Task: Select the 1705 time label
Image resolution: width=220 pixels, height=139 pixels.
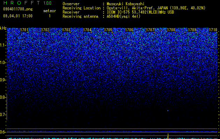Action: pyautogui.click(x=108, y=30)
